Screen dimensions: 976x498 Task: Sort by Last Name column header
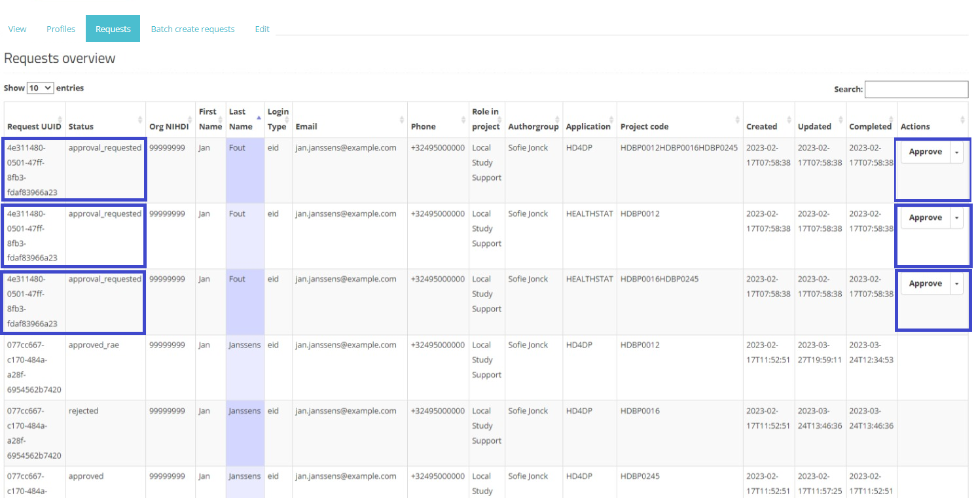pyautogui.click(x=240, y=119)
